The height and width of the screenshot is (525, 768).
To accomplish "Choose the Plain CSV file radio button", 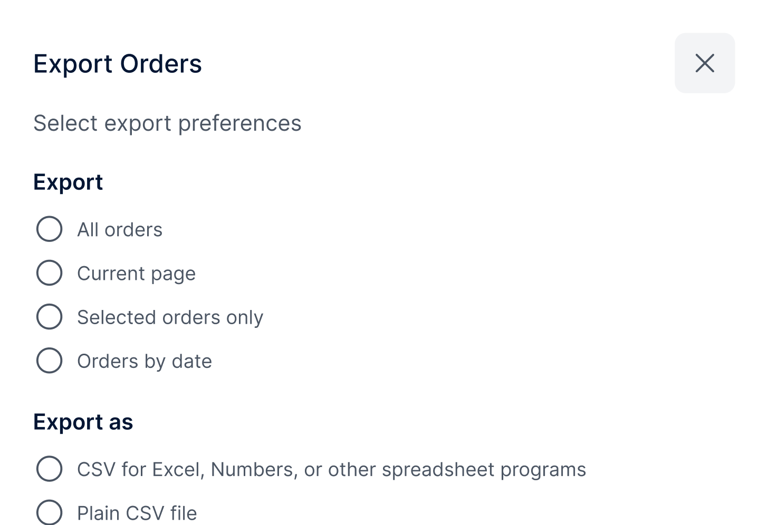I will 50,512.
